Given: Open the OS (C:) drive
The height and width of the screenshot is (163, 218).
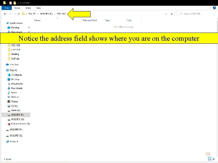Looking at the screenshot, I should point(15,106).
